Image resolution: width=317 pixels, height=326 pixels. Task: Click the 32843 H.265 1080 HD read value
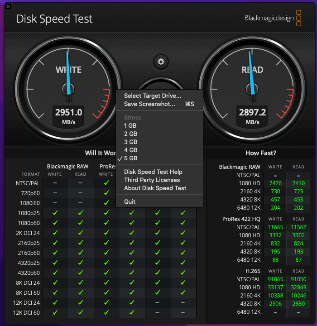coord(298,288)
